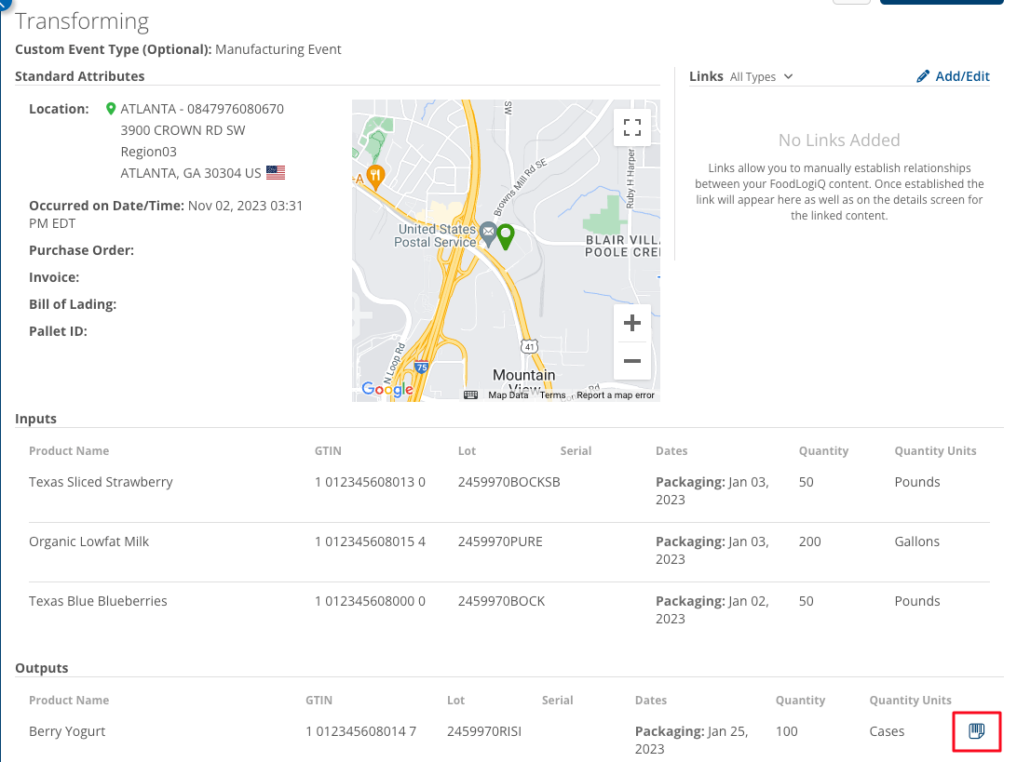This screenshot has height=762, width=1017.
Task: Click the Berry Yogurt output product name
Action: click(x=67, y=731)
